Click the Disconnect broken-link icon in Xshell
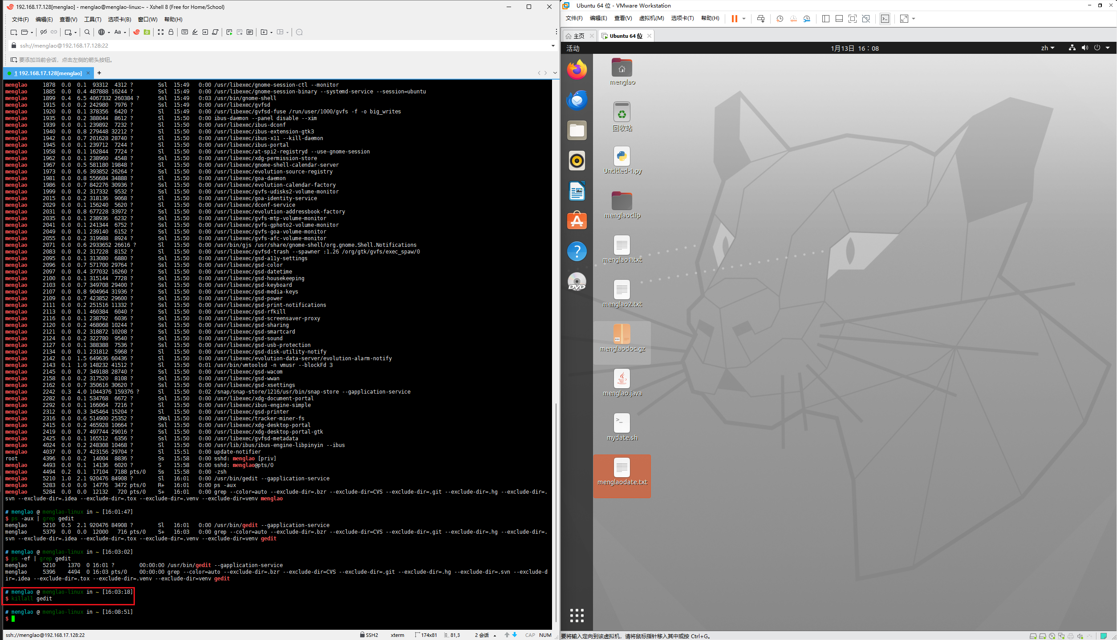The height and width of the screenshot is (640, 1117). (x=43, y=32)
